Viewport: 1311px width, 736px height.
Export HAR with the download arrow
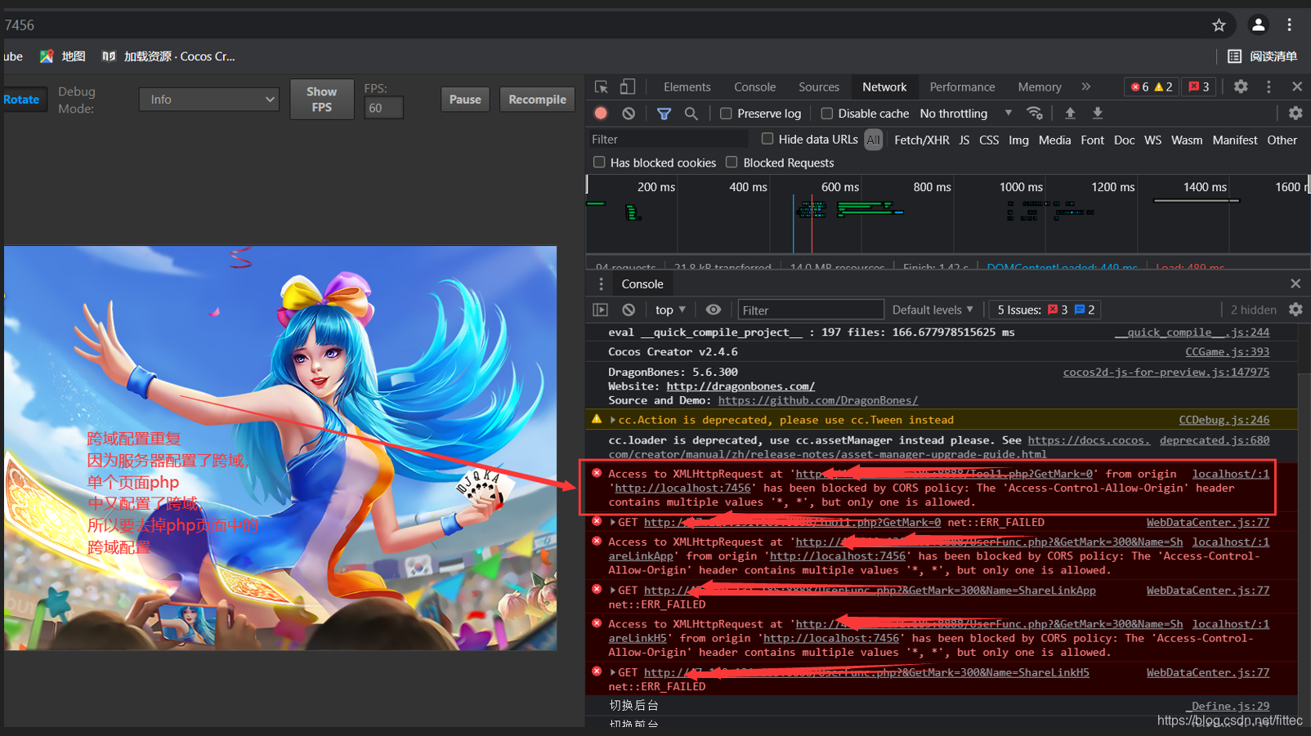point(1098,114)
